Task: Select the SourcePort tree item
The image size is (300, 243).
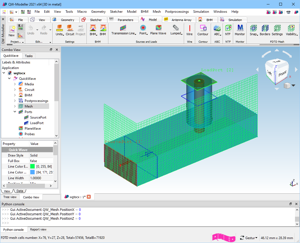Action: pyautogui.click(x=38, y=117)
